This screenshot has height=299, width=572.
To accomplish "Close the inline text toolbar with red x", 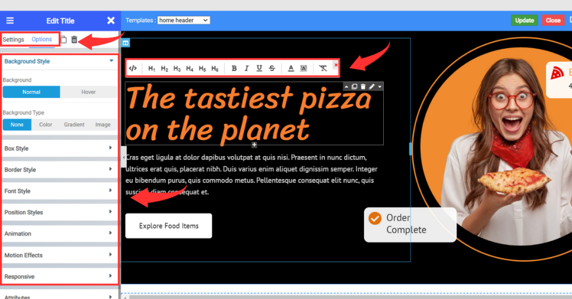I will (x=336, y=65).
